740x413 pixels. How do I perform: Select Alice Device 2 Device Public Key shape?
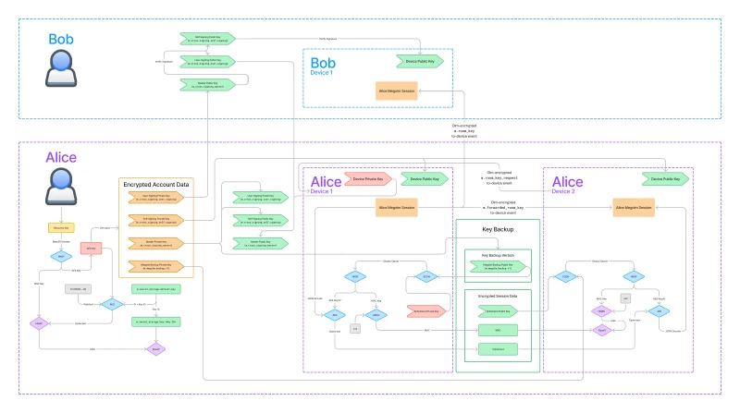click(x=665, y=178)
